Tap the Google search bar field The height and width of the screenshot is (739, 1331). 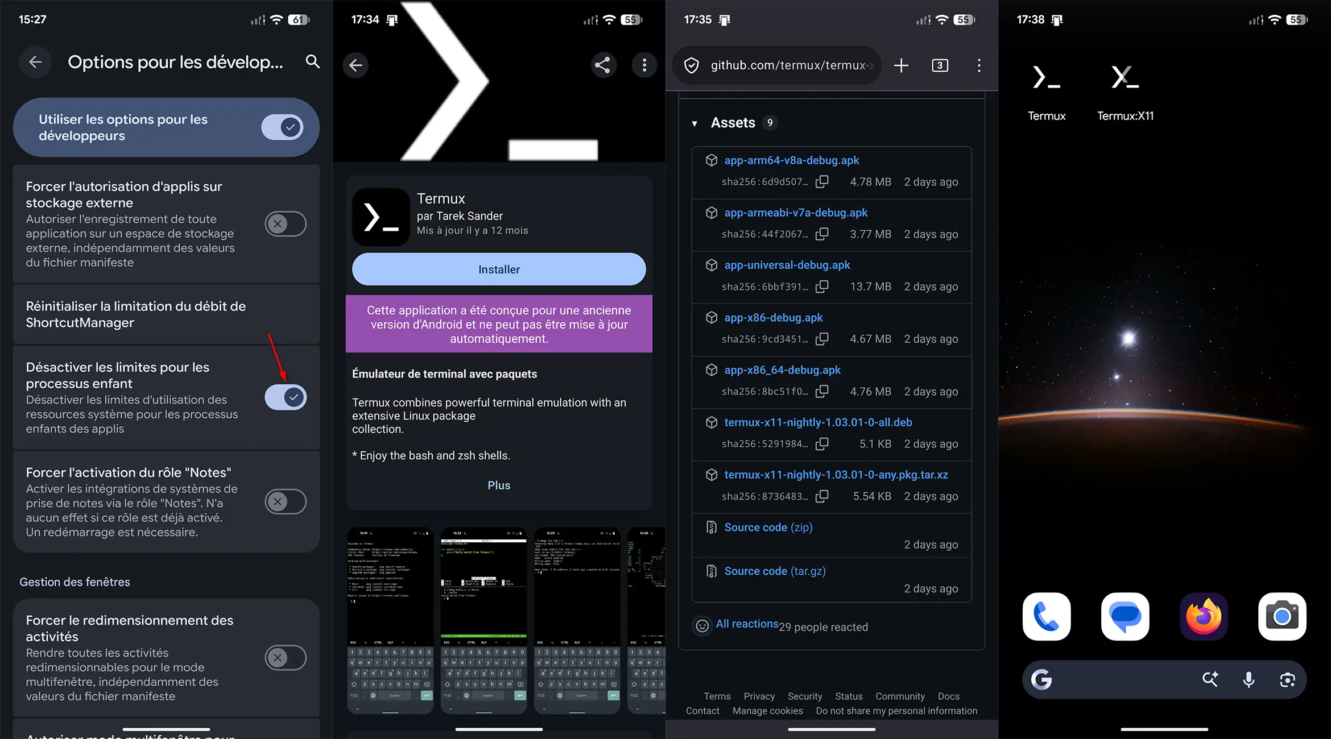(1164, 679)
